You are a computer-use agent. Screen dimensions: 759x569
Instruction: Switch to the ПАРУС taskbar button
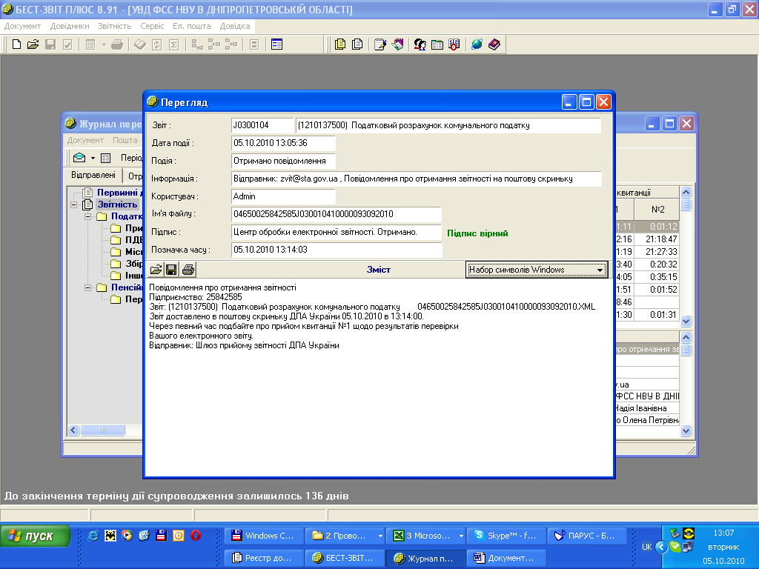tap(587, 536)
